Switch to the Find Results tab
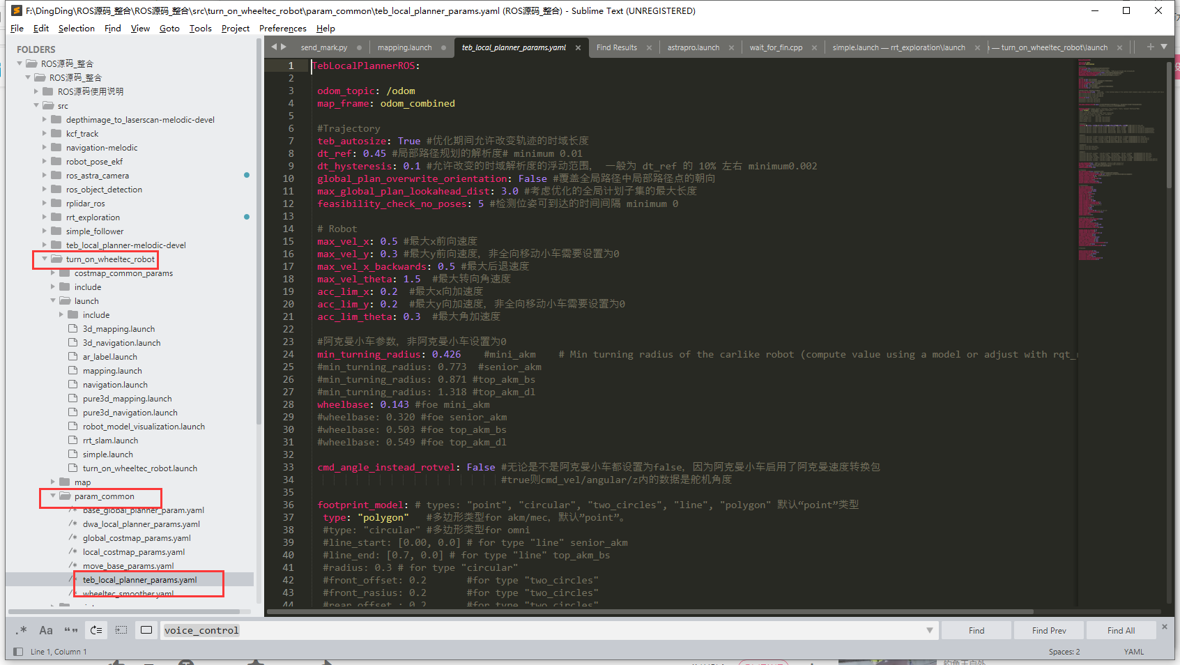This screenshot has width=1180, height=665. (617, 47)
